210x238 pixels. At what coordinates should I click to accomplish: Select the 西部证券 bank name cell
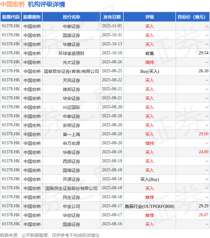coord(71,161)
